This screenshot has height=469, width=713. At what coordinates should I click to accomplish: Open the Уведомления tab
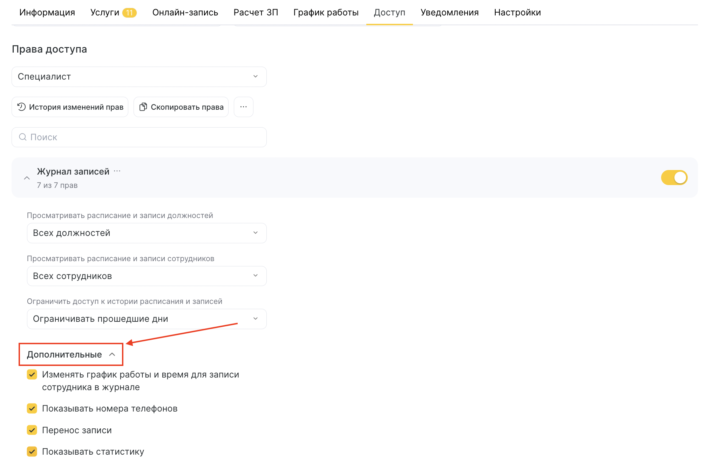pyautogui.click(x=449, y=13)
